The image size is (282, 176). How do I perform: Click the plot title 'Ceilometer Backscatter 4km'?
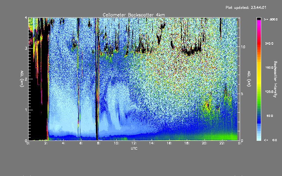(x=134, y=15)
